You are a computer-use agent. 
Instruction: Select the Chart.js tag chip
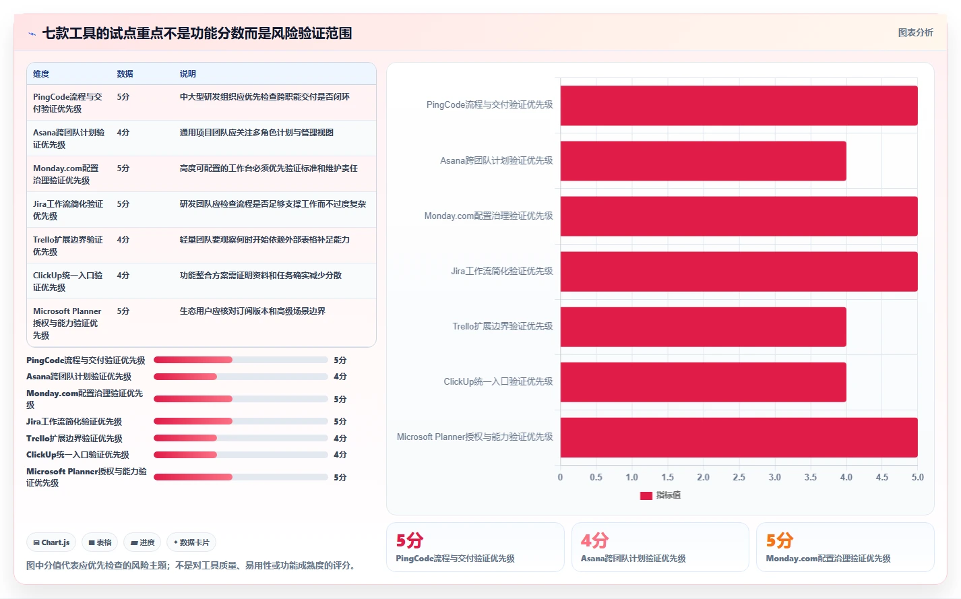coord(51,542)
